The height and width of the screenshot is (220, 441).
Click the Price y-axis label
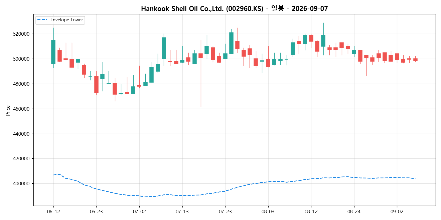(8, 110)
